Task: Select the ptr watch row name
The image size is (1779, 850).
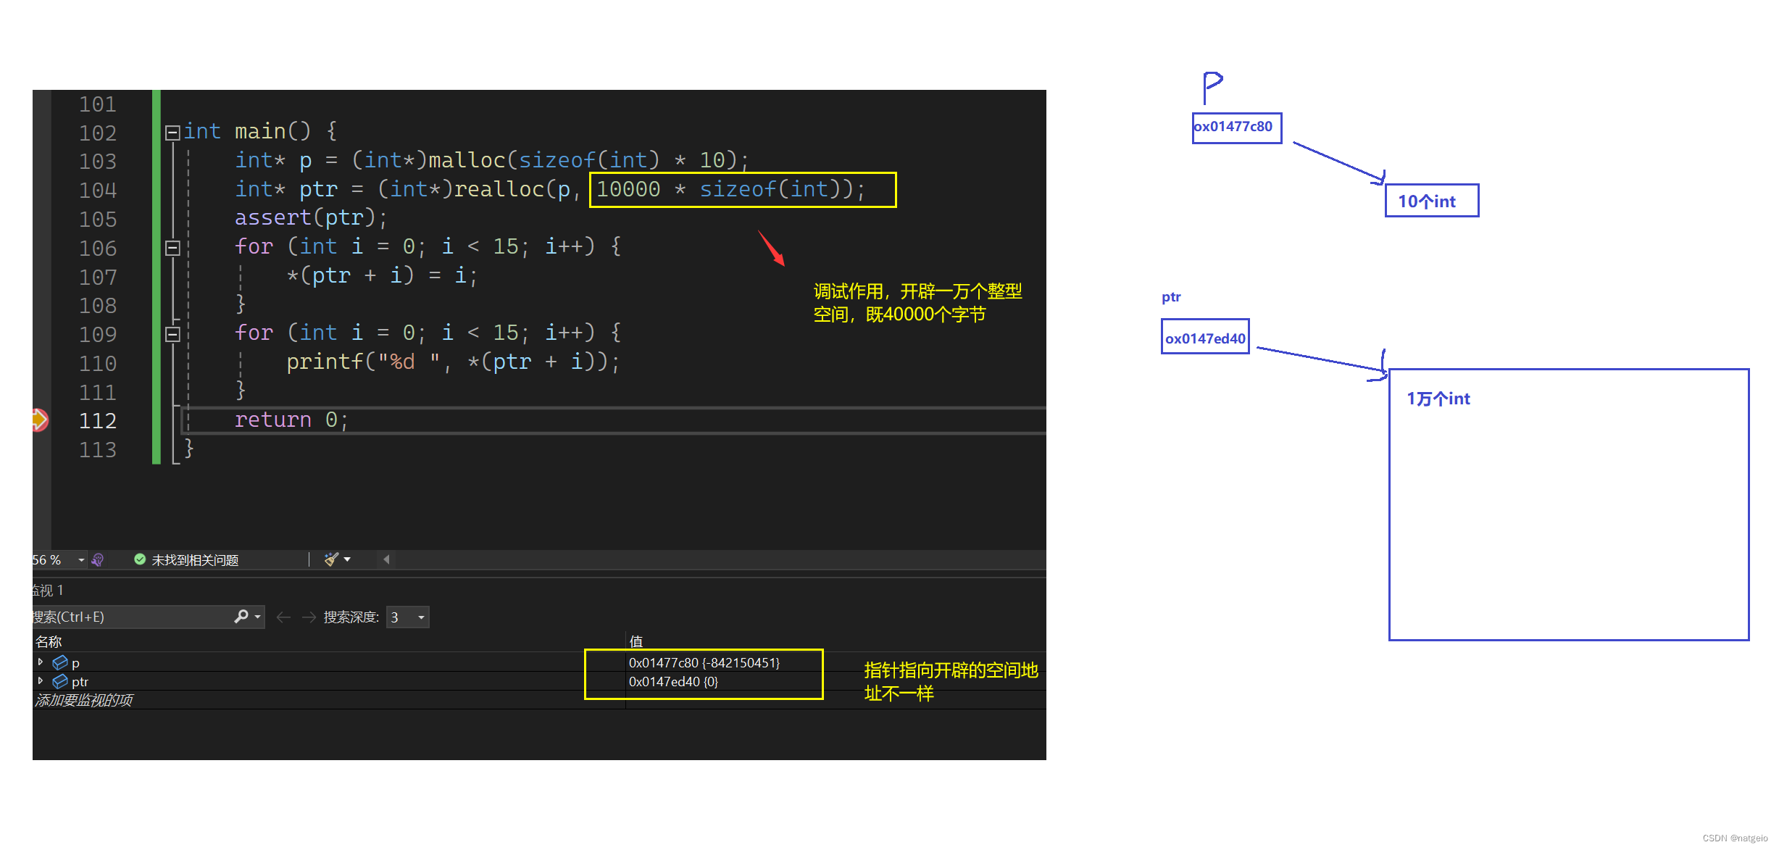Action: coord(80,682)
